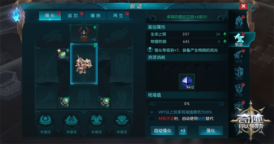The height and width of the screenshot is (144, 274).
Task: Select the bottom-left ring slot
Action: pos(64,103)
